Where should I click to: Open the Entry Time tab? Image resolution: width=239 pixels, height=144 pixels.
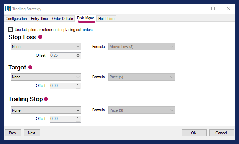point(39,19)
